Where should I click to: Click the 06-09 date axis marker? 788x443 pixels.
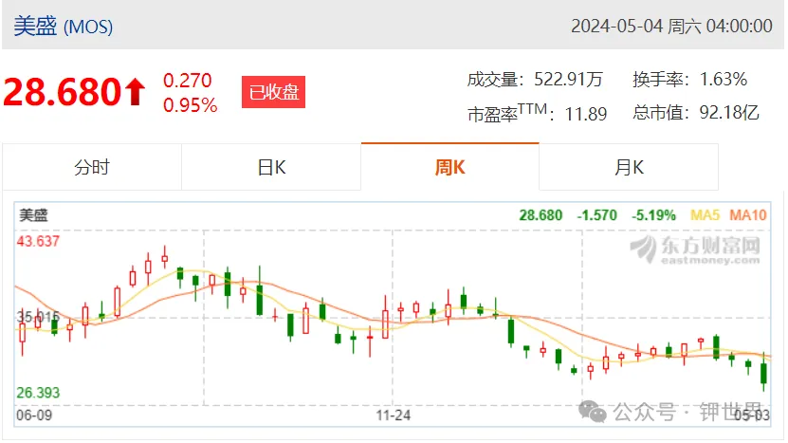[34, 415]
